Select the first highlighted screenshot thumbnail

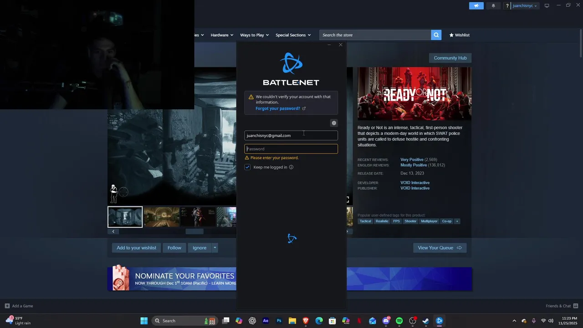(x=125, y=217)
